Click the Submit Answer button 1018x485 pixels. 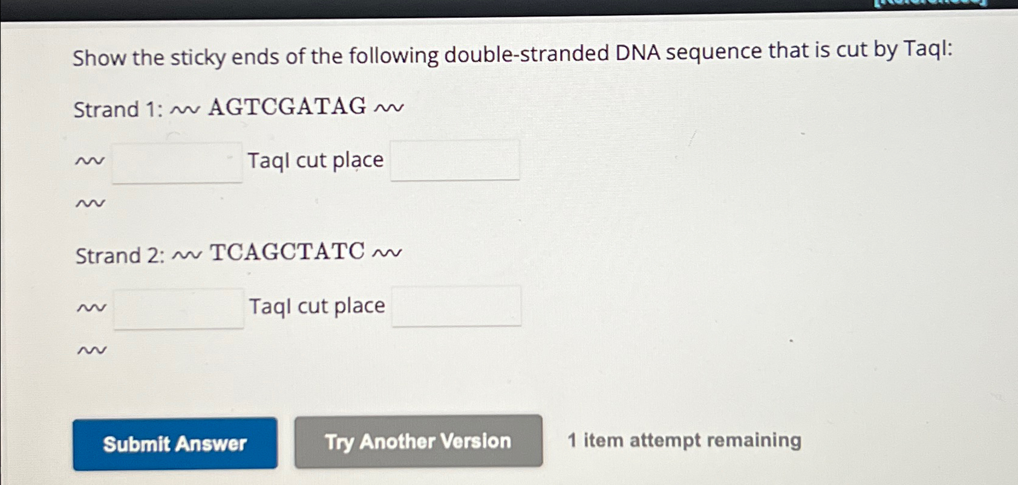[174, 443]
